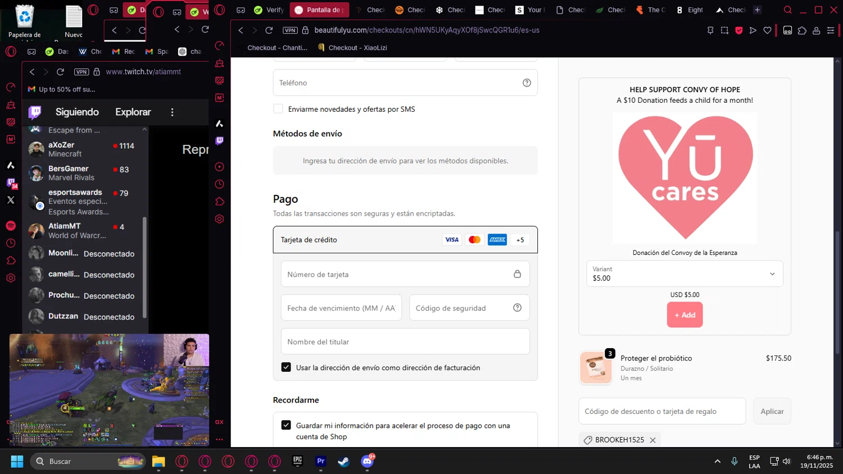Switch to the Eight tab
Image resolution: width=843 pixels, height=474 pixels.
tap(690, 10)
